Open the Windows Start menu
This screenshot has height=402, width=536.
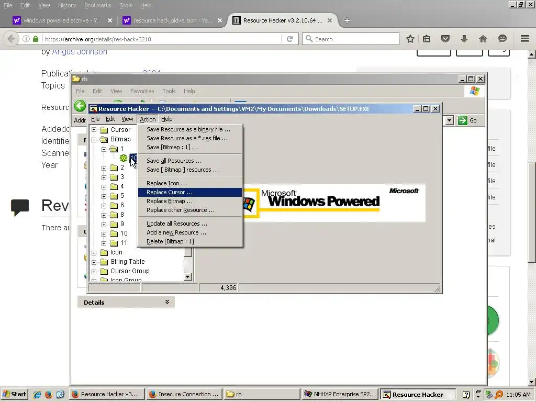point(15,394)
